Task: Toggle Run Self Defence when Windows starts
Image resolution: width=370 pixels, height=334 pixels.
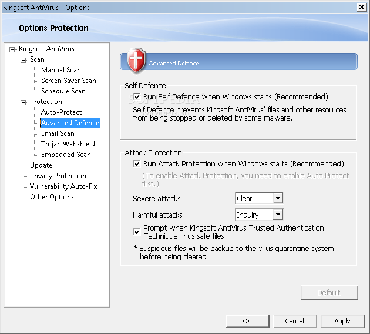Action: [x=137, y=96]
